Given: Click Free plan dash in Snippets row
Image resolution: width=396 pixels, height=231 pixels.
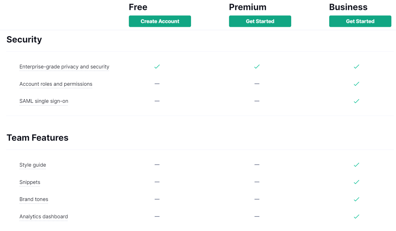Looking at the screenshot, I should click(x=157, y=182).
